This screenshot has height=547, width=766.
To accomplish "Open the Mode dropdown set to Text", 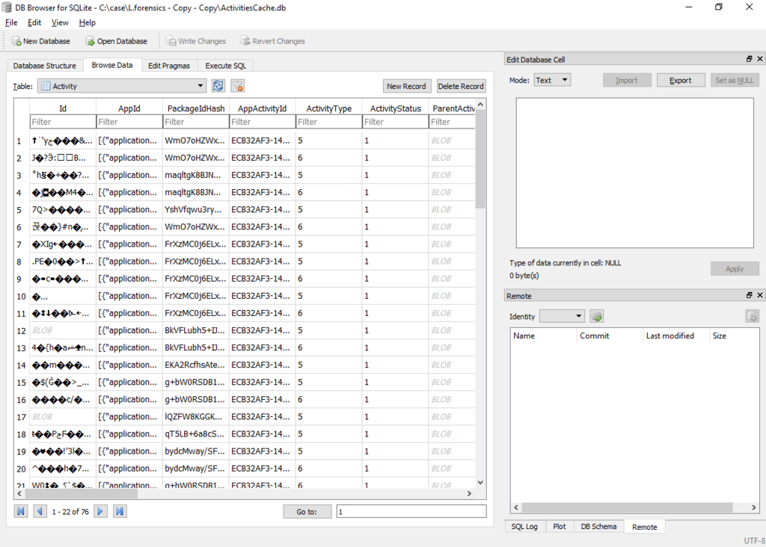I will pyautogui.click(x=552, y=80).
